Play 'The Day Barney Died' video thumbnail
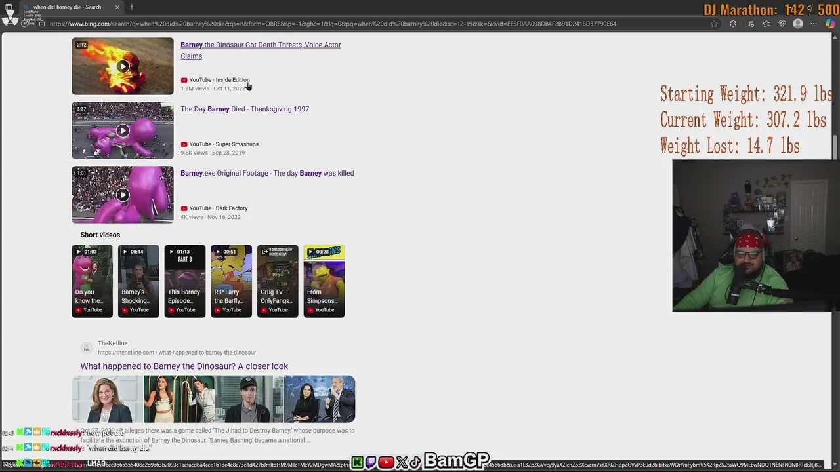Screen dimensions: 840x472 tap(123, 130)
